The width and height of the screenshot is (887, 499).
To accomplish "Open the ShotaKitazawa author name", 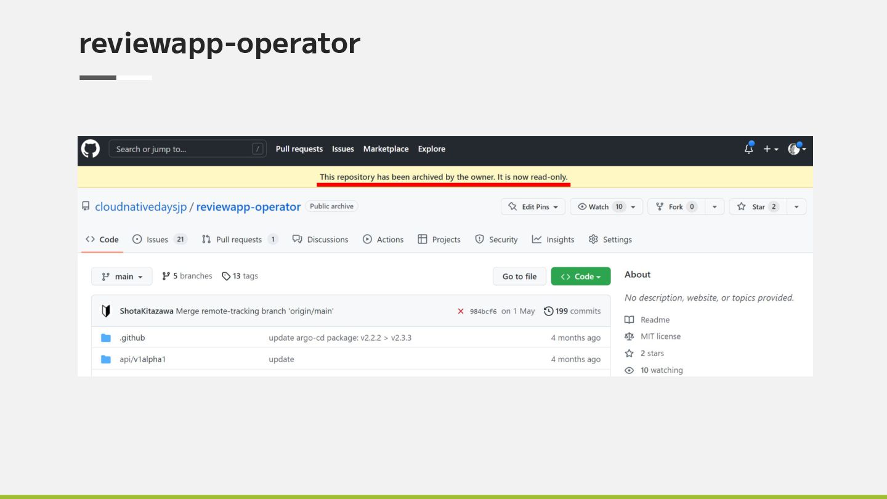I will tap(147, 311).
